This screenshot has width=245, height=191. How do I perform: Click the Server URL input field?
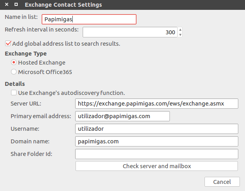(157, 103)
